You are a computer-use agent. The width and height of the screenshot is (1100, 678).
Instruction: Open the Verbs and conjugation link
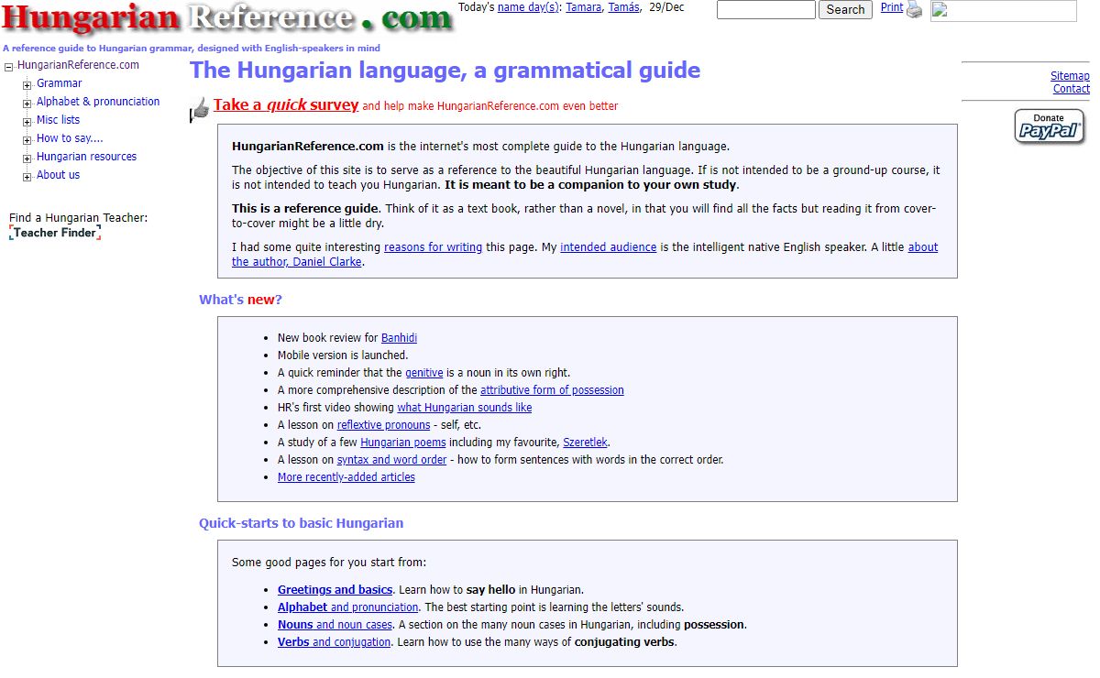point(335,642)
